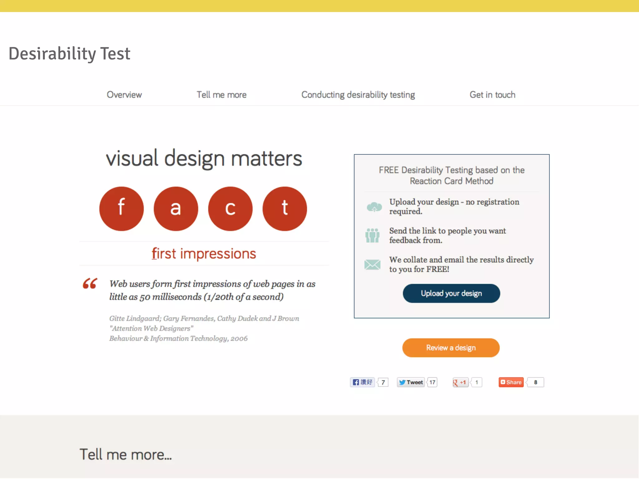Image resolution: width=639 pixels, height=479 pixels.
Task: Click the red Share button
Action: click(511, 382)
